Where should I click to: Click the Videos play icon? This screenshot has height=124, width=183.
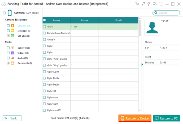(12, 53)
